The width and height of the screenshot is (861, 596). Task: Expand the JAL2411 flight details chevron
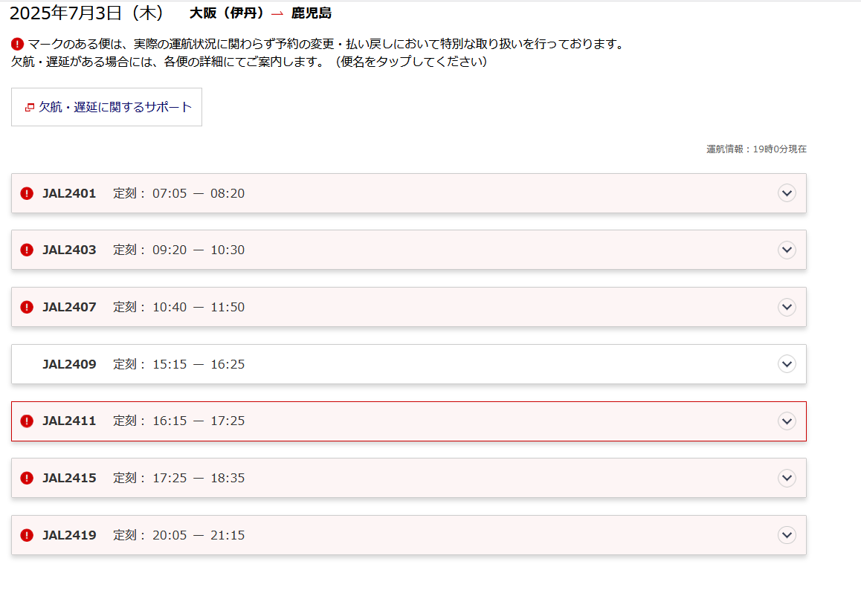pos(787,421)
